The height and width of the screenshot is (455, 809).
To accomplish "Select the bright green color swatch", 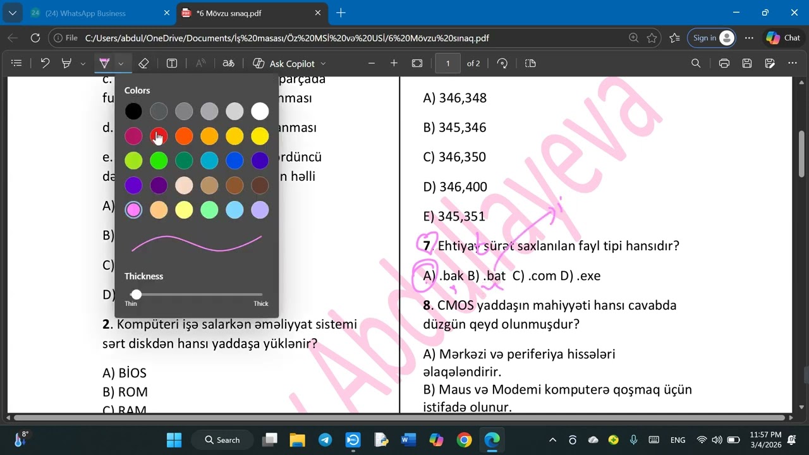I will pos(159,161).
